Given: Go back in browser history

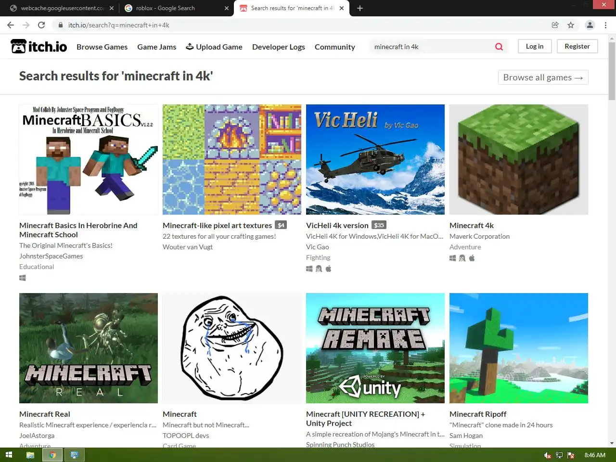Looking at the screenshot, I should [x=11, y=25].
